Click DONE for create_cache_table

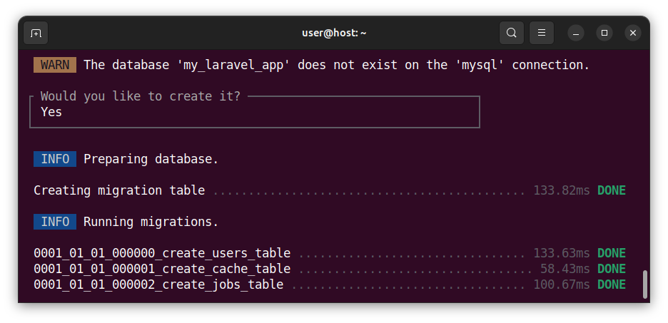(x=612, y=269)
